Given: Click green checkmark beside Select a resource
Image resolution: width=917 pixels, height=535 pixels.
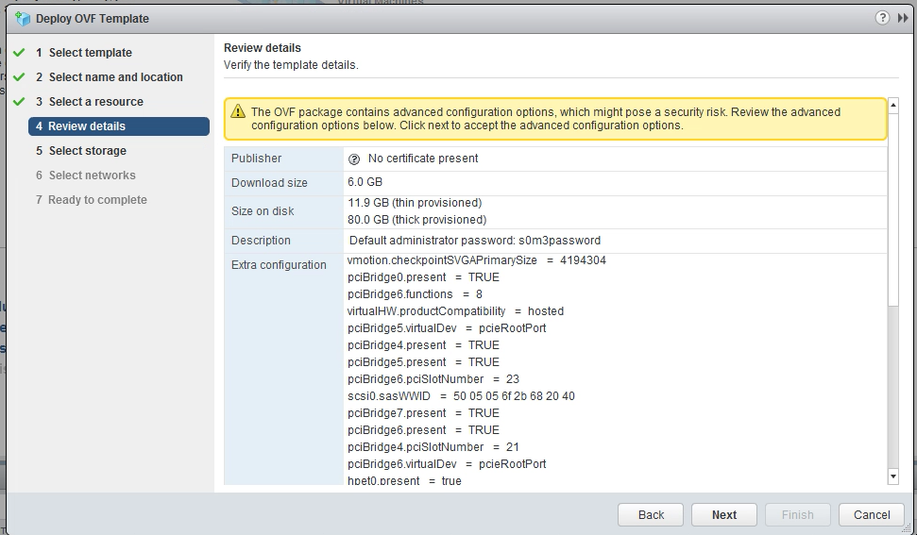Looking at the screenshot, I should click(18, 102).
